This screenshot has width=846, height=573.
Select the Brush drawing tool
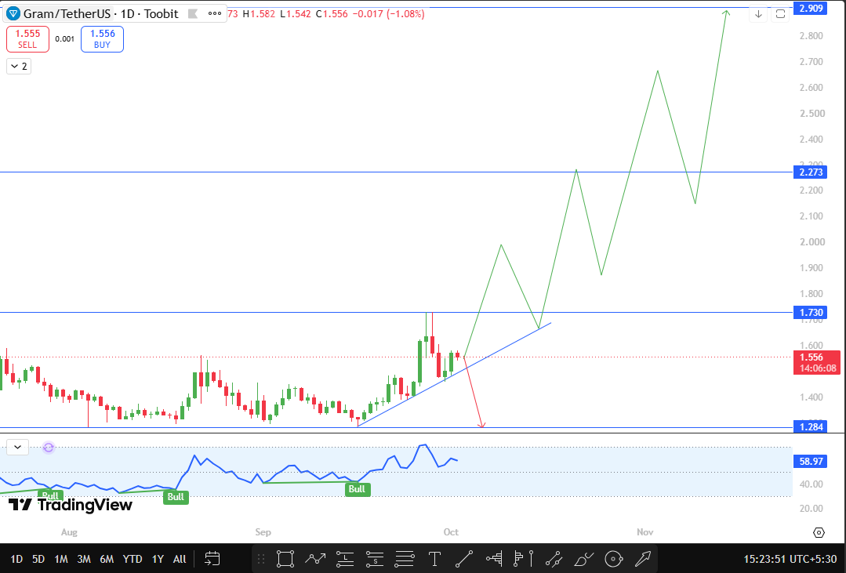(x=584, y=559)
